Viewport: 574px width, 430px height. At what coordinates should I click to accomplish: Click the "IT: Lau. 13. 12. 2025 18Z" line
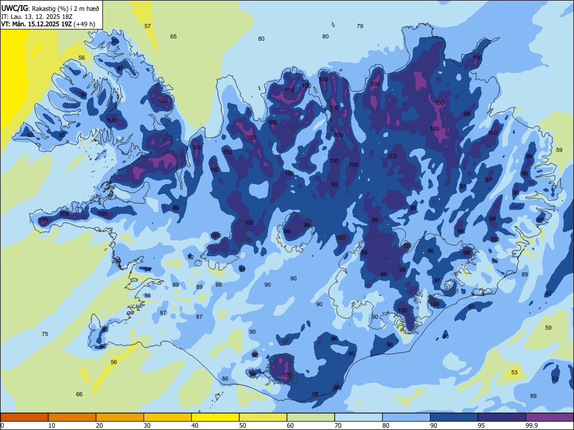point(37,17)
